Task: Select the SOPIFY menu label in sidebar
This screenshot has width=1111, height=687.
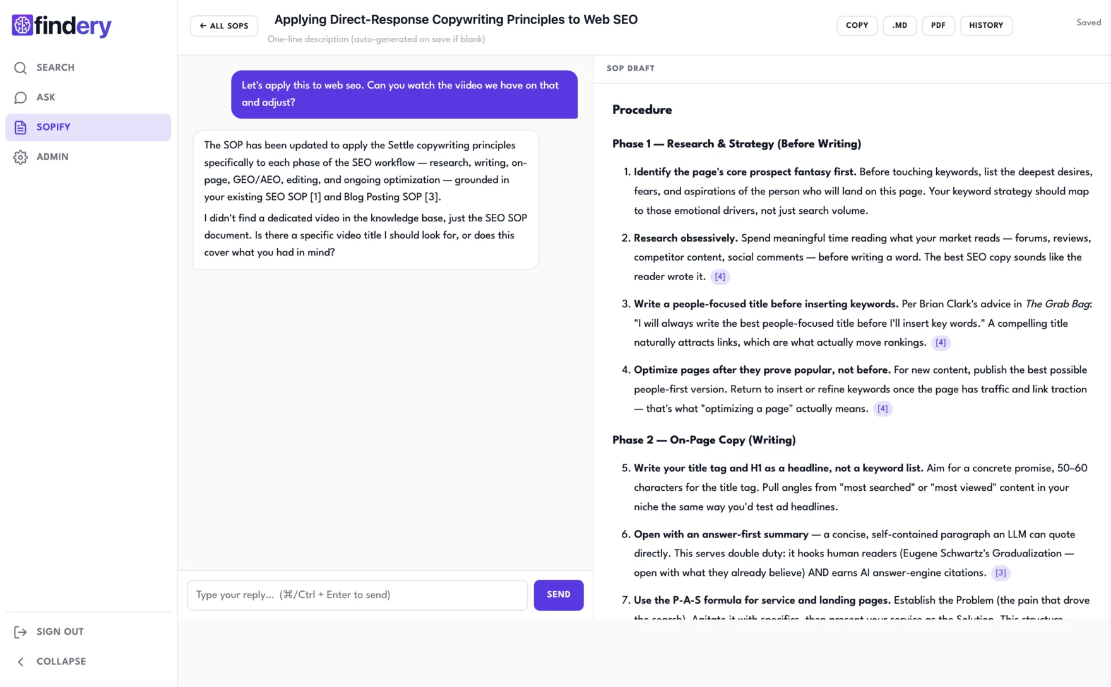Action: (54, 127)
